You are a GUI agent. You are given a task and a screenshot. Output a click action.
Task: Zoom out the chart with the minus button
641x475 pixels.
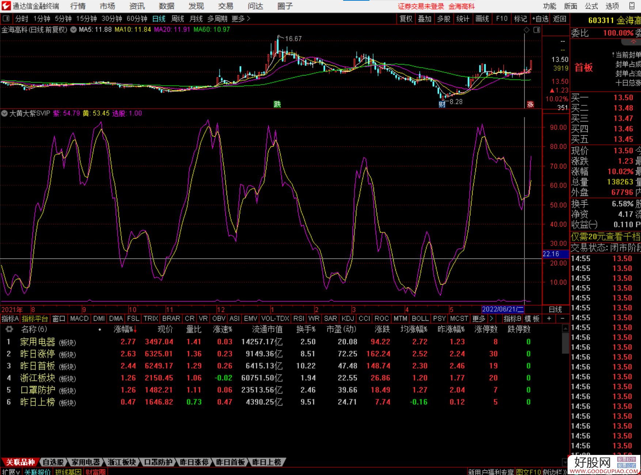point(562,318)
